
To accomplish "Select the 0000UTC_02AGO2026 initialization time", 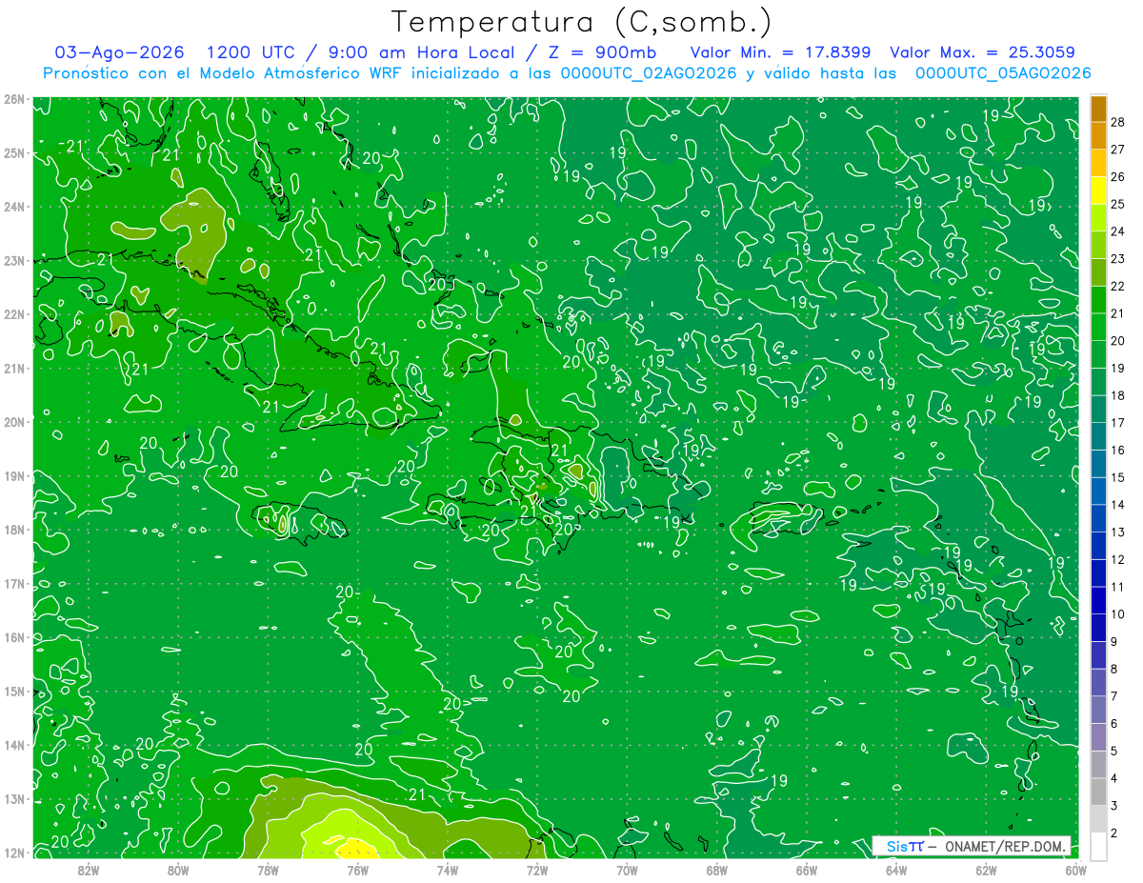I will (x=649, y=73).
